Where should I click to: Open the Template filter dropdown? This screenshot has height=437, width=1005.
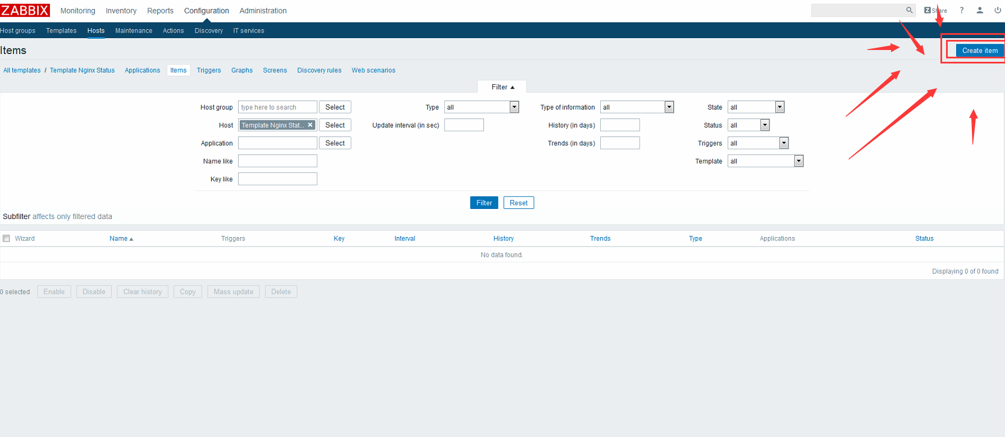(x=765, y=161)
